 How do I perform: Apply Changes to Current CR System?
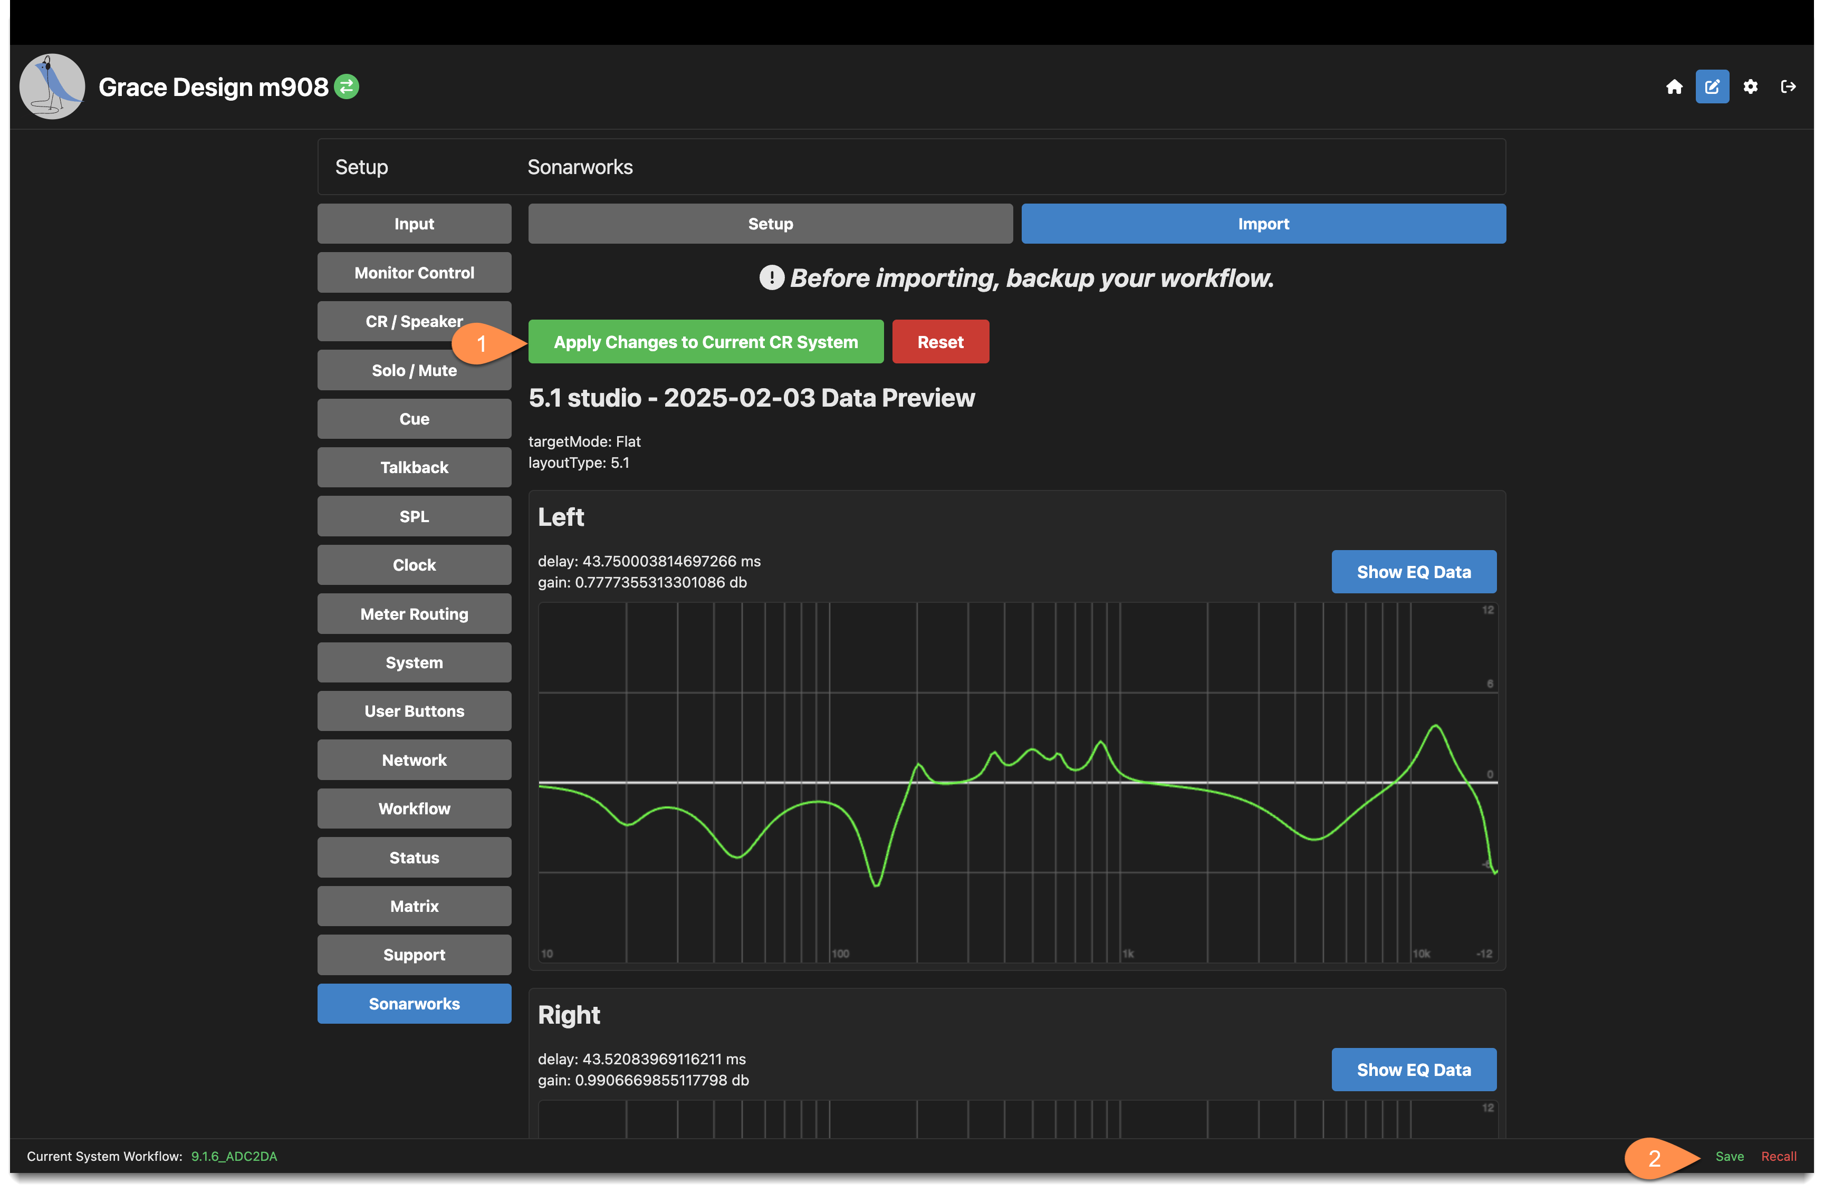pyautogui.click(x=706, y=342)
